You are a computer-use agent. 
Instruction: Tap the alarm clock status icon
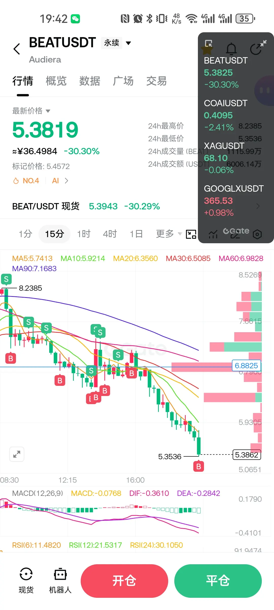click(138, 19)
